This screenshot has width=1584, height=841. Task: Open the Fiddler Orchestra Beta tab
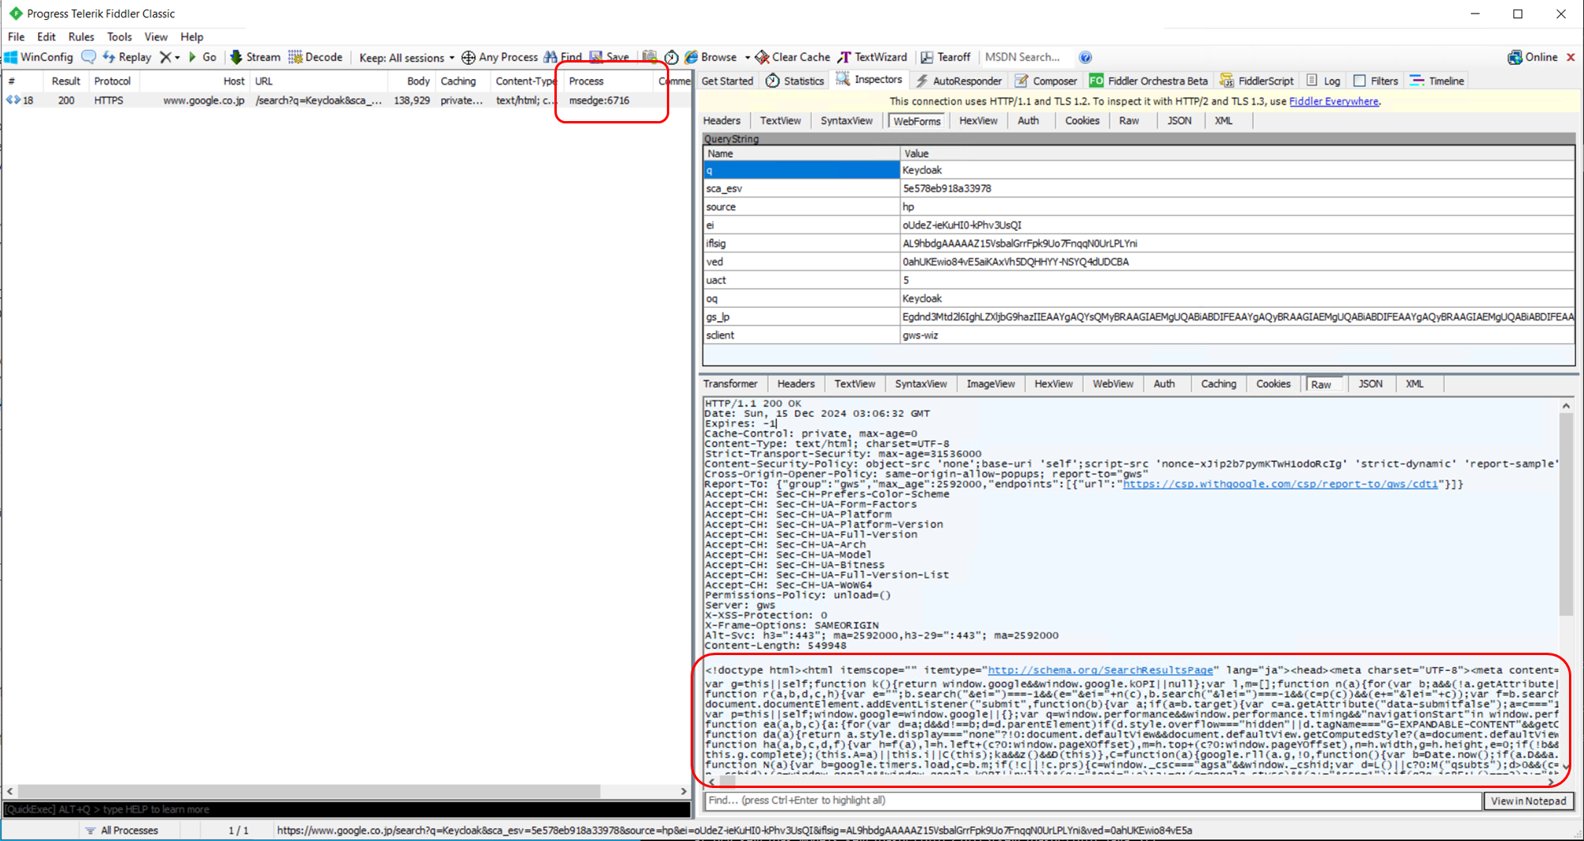coord(1149,81)
